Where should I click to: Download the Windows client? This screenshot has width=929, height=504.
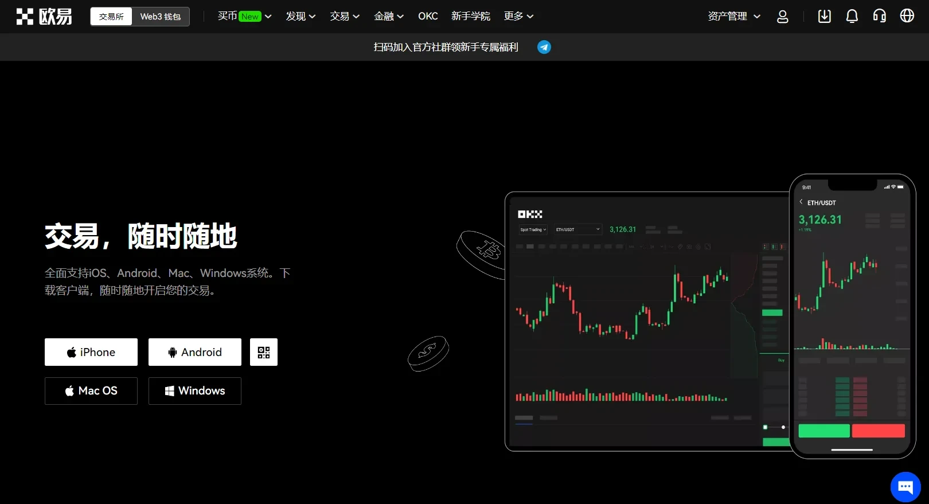(x=195, y=391)
